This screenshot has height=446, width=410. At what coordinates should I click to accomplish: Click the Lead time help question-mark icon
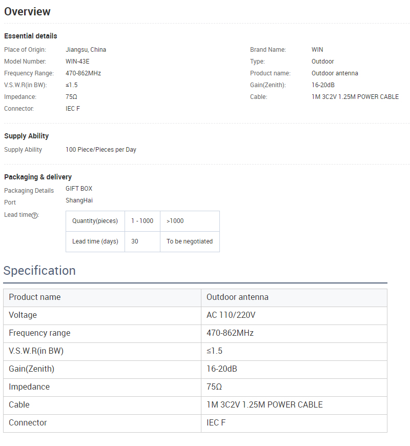click(x=34, y=215)
